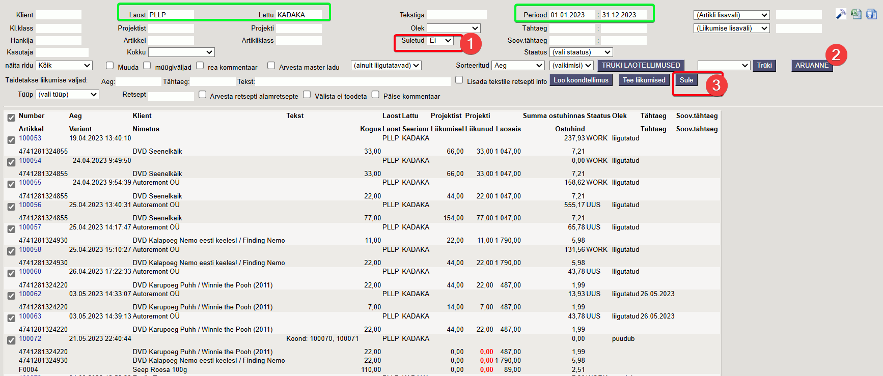Enable 'Arvesta master ladu' checkbox
The width and height of the screenshot is (883, 376).
point(271,66)
